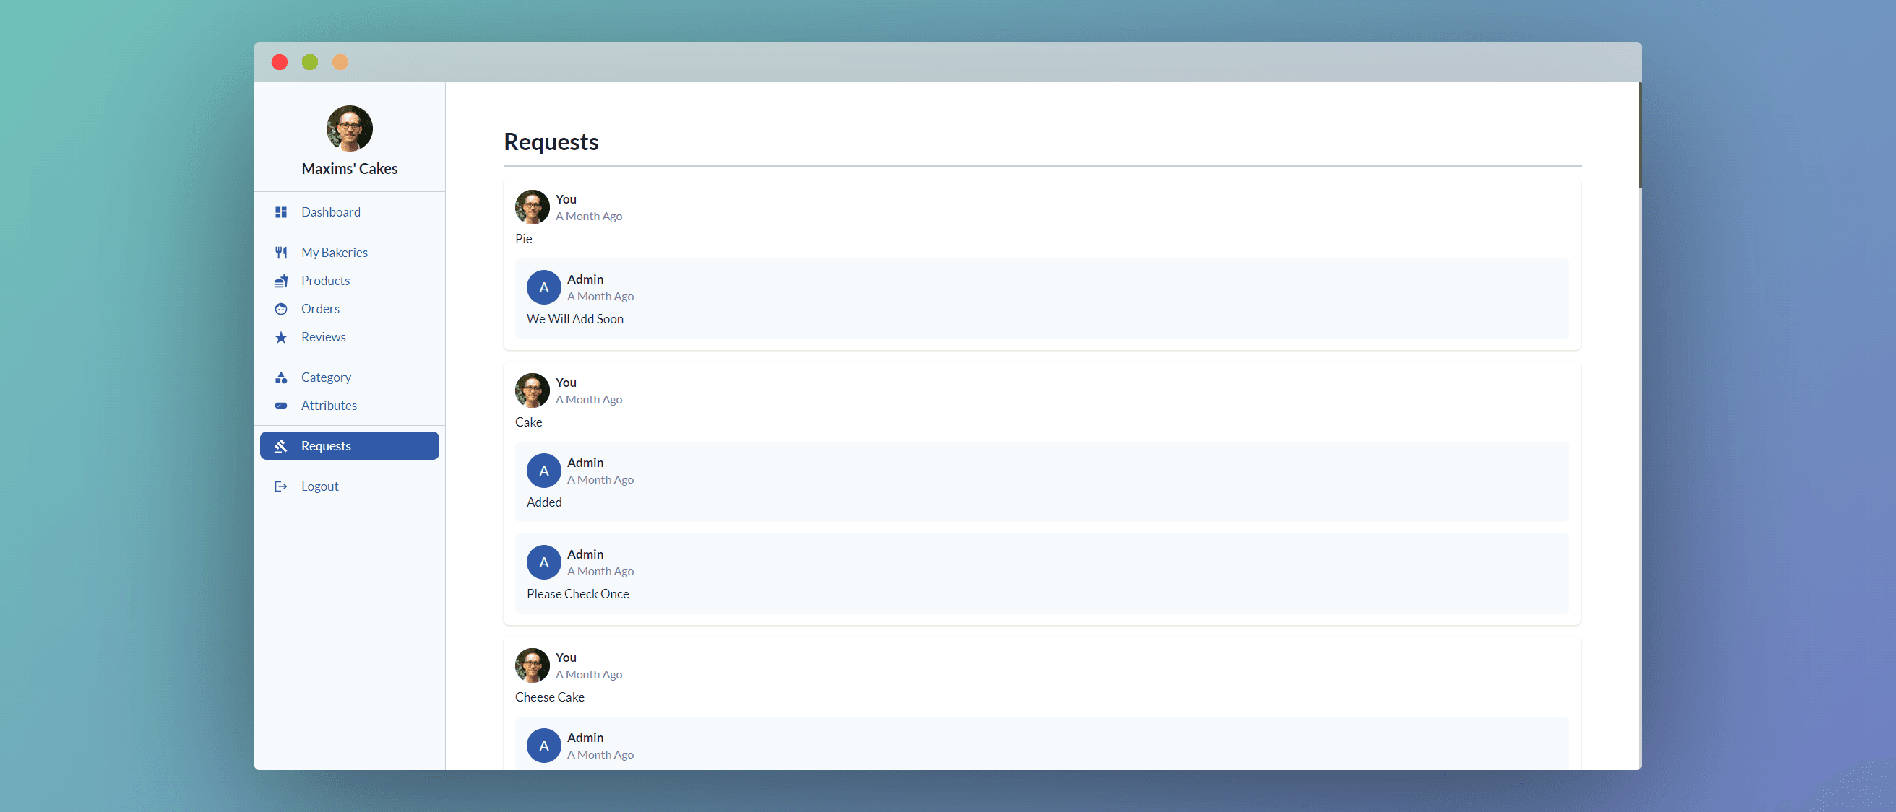Viewport: 1896px width, 812px height.
Task: Click the page vertical scrollbar
Action: click(x=1639, y=136)
